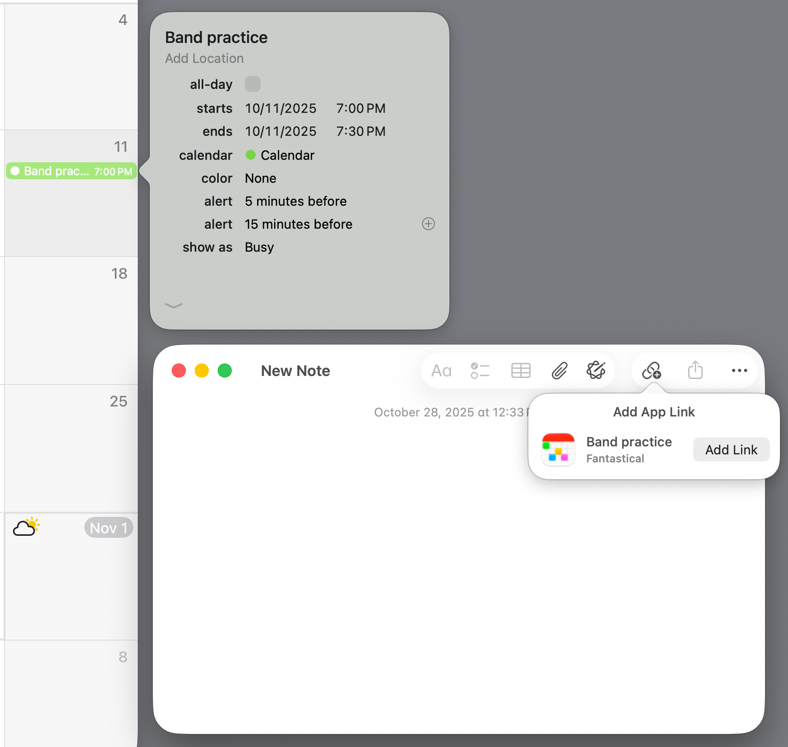This screenshot has width=788, height=747.
Task: Click Add Location field
Action: point(204,58)
